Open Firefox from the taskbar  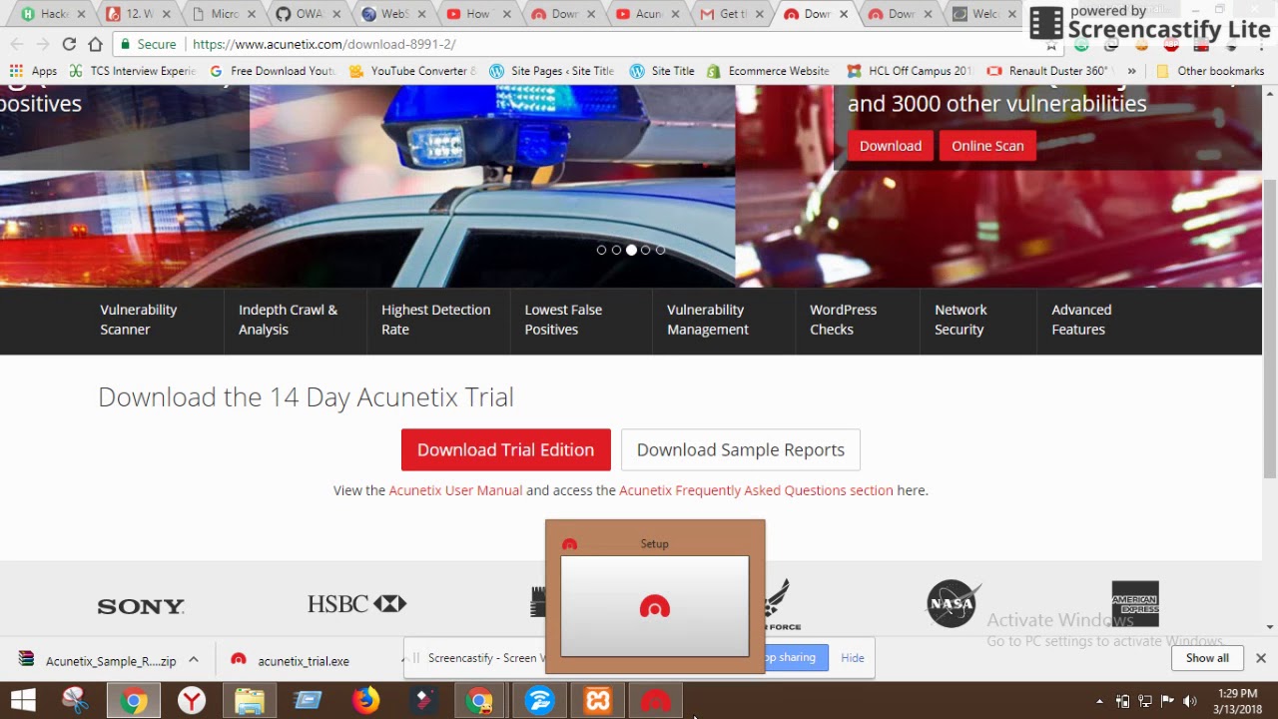[365, 701]
